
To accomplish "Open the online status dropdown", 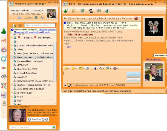I will pos(43,11).
